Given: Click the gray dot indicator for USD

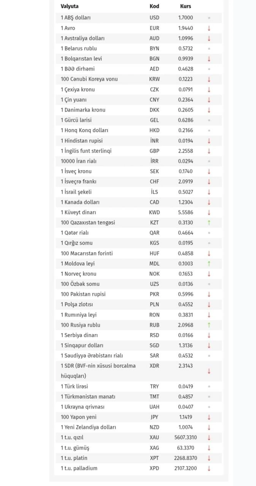Looking at the screenshot, I should tap(209, 18).
